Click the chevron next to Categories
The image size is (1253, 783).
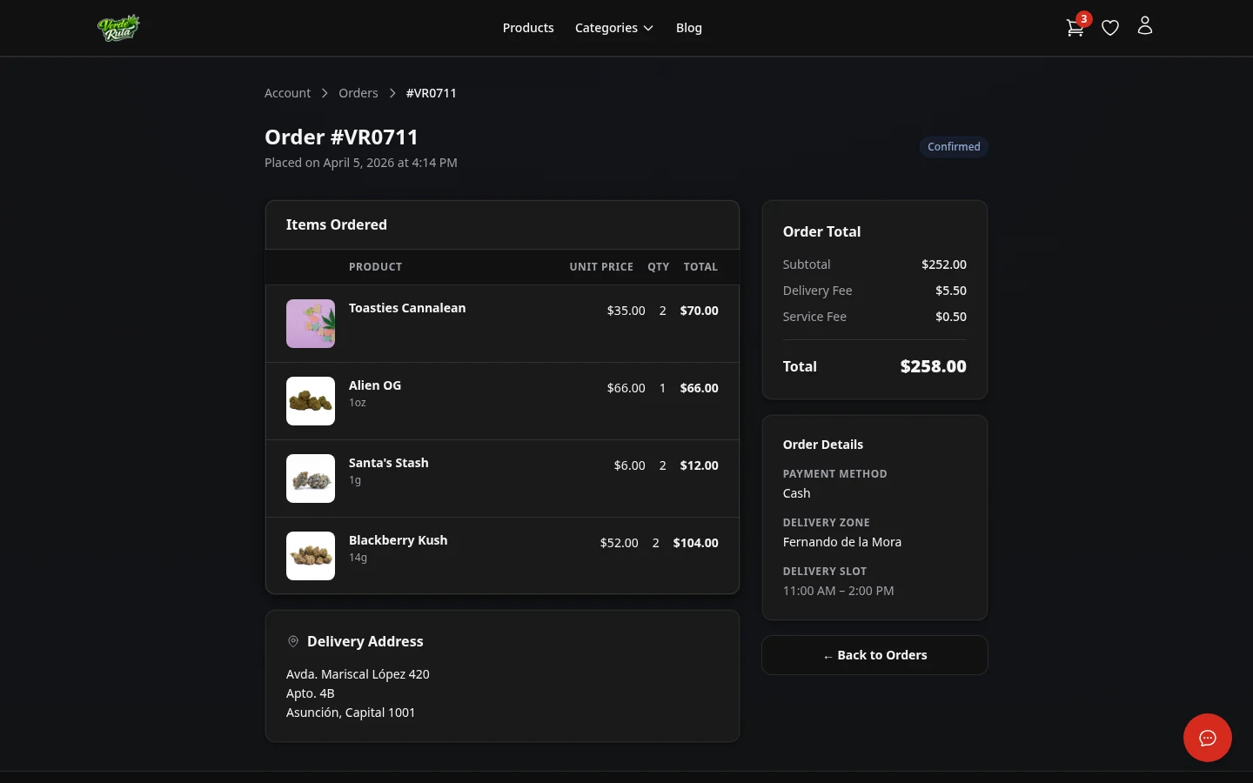(647, 28)
